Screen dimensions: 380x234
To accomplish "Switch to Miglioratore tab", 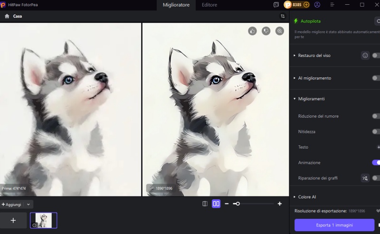I will coord(176,5).
